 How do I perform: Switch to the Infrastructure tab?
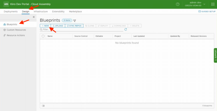(41, 11)
